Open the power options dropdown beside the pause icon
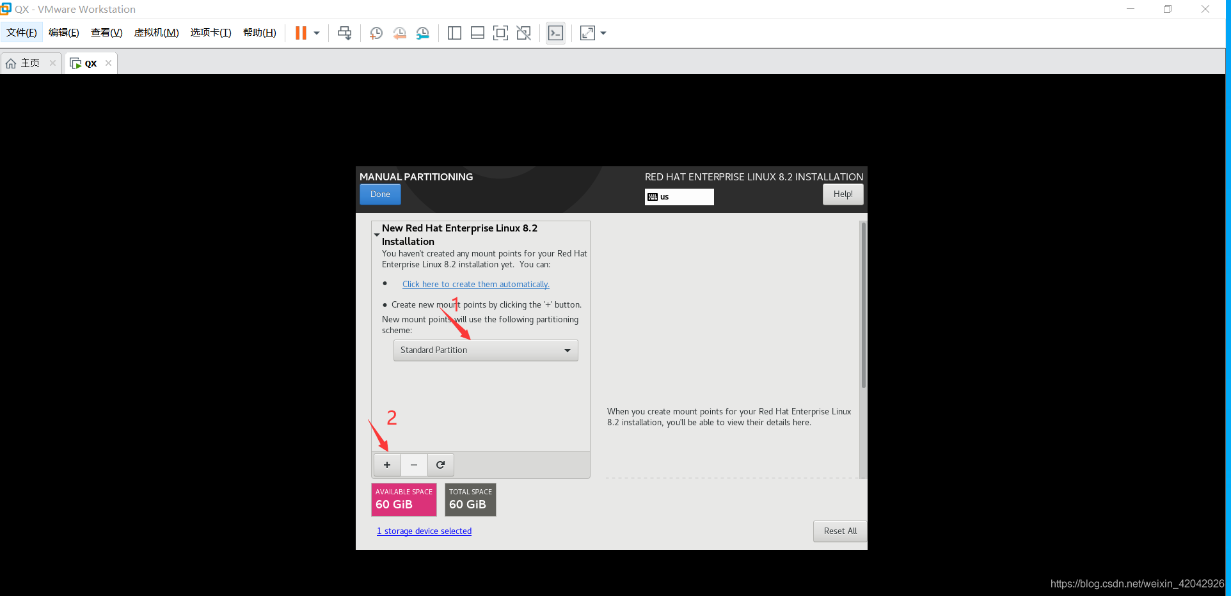Viewport: 1231px width, 596px height. [x=317, y=33]
